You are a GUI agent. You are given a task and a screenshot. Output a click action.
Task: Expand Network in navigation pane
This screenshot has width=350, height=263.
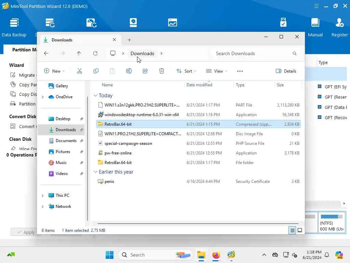click(42, 206)
